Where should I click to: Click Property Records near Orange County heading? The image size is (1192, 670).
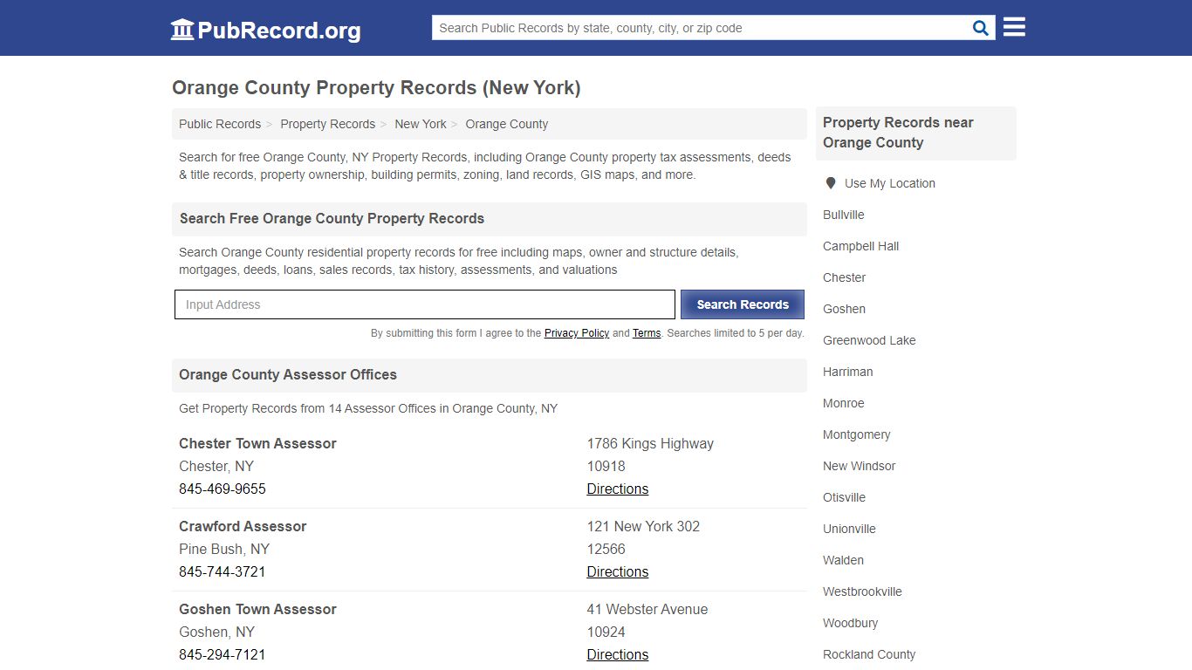(x=898, y=133)
